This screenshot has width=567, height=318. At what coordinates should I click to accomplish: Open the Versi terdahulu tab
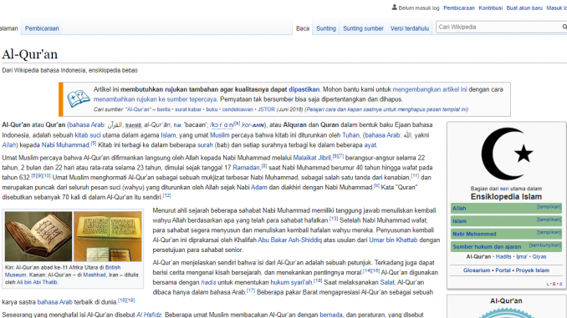[410, 28]
